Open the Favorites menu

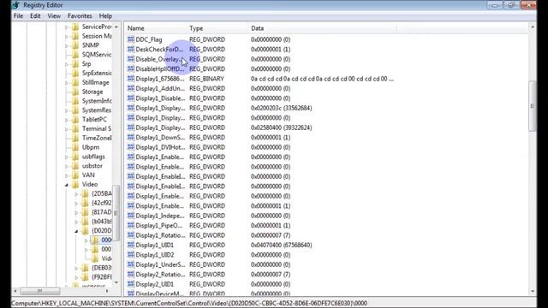[x=80, y=16]
